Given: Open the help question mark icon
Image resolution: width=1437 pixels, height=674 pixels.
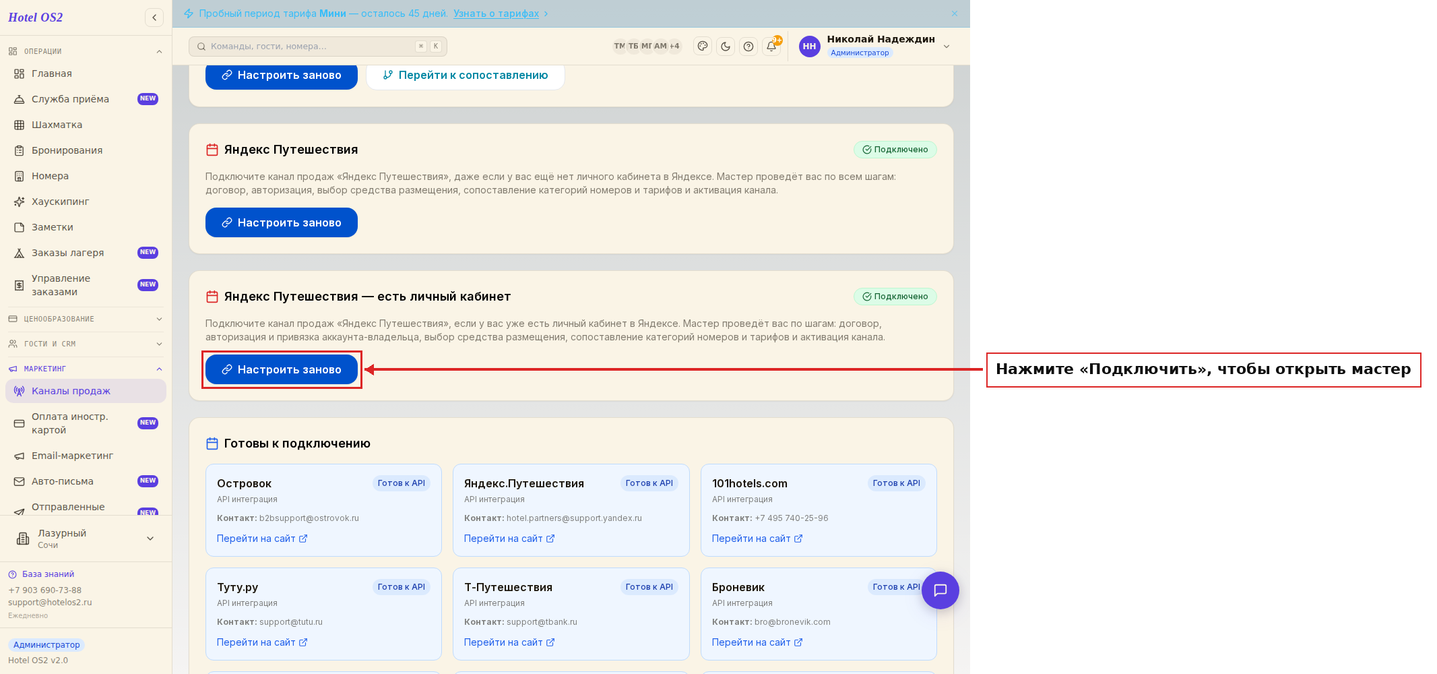Looking at the screenshot, I should pos(748,47).
